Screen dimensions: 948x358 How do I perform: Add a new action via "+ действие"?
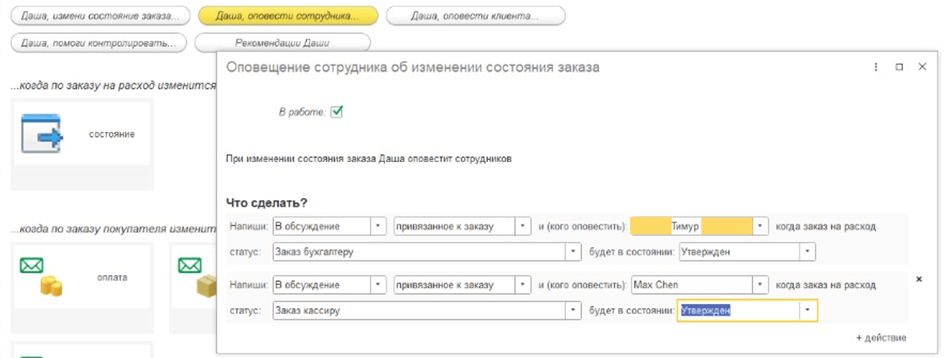(881, 338)
